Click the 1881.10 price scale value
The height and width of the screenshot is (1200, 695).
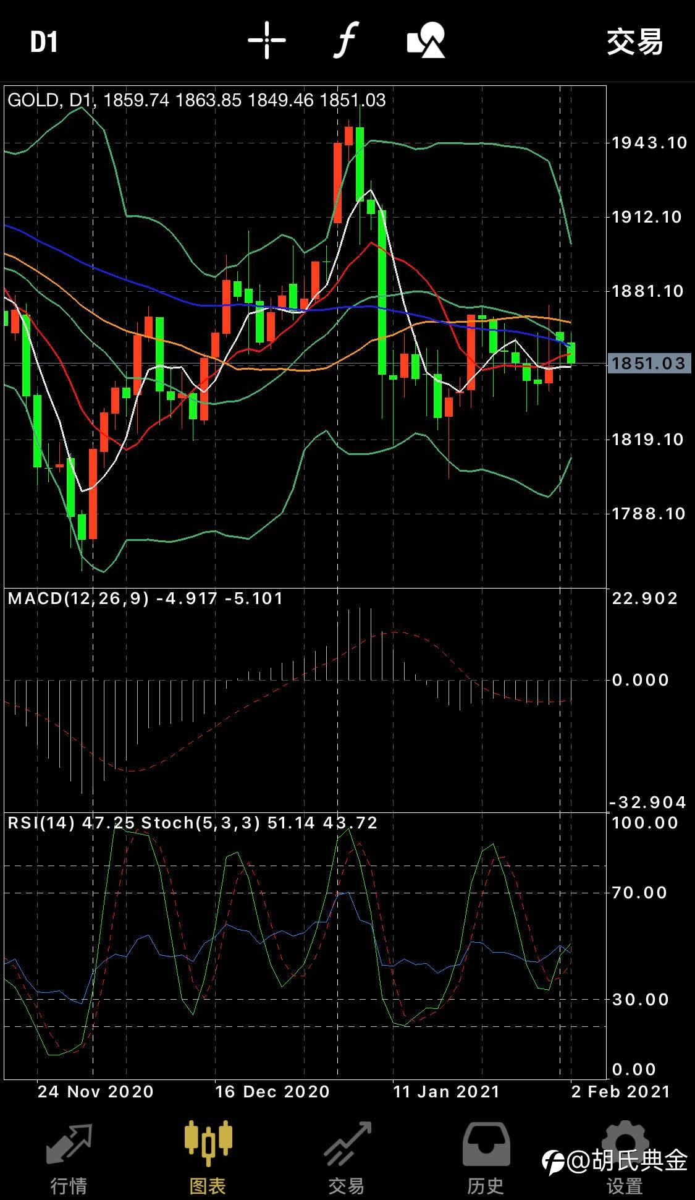tap(647, 291)
